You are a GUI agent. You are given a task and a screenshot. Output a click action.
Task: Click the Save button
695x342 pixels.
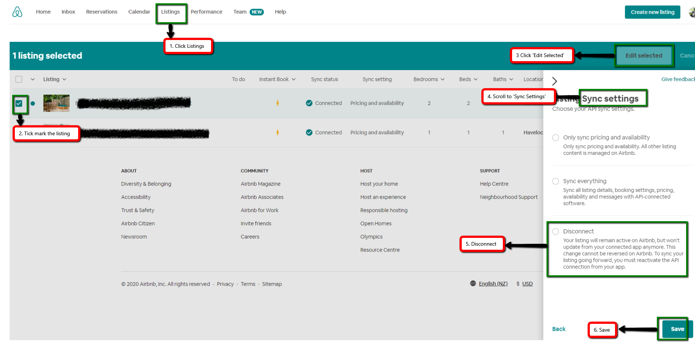tap(677, 329)
